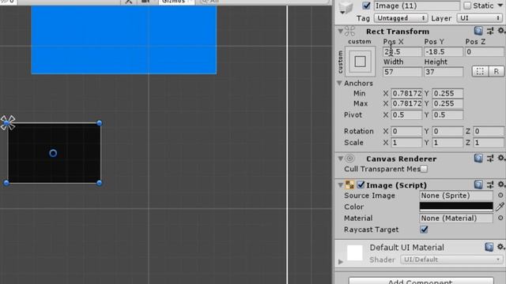The image size is (506, 284).
Task: Disable the Image (Script) component checkbox
Action: [x=361, y=185]
